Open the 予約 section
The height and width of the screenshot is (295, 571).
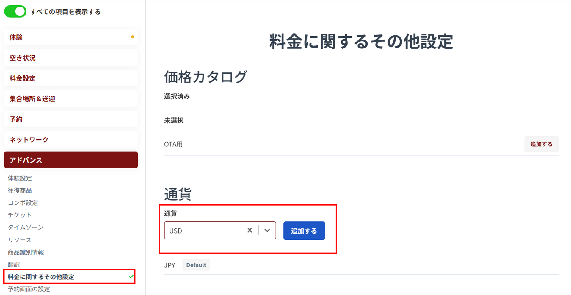tap(71, 119)
